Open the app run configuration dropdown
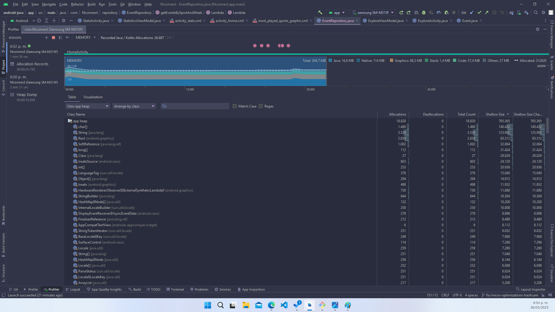 pos(337,12)
